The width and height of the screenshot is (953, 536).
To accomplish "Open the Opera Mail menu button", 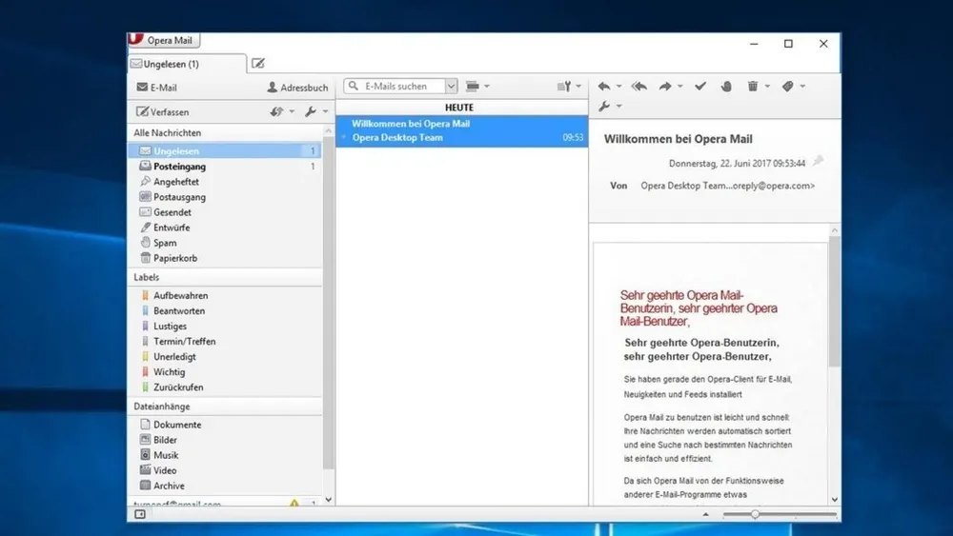I will (x=164, y=40).
